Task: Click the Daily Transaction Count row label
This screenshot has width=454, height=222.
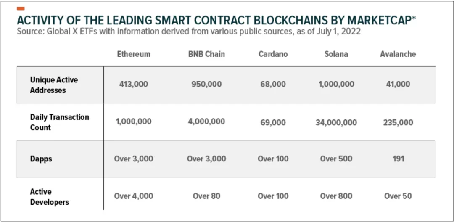Action: 59,122
